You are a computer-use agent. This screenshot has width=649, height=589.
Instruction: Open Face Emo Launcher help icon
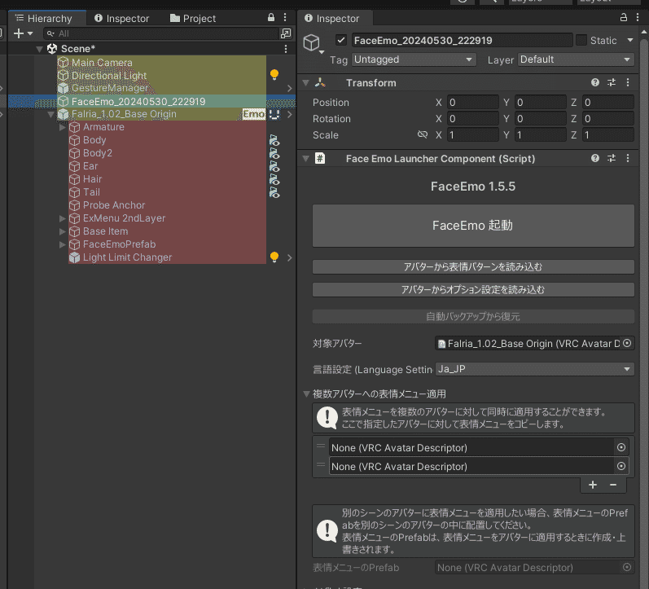(595, 158)
